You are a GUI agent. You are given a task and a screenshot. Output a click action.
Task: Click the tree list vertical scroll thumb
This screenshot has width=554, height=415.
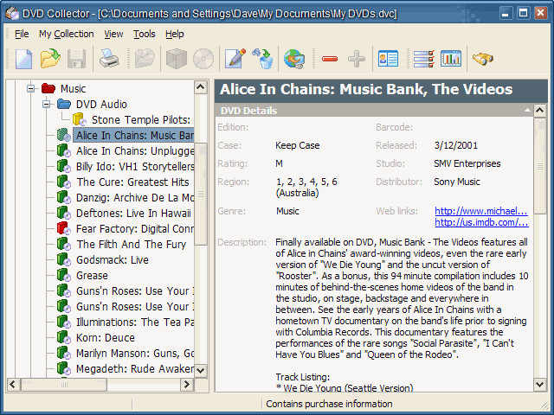pos(201,194)
